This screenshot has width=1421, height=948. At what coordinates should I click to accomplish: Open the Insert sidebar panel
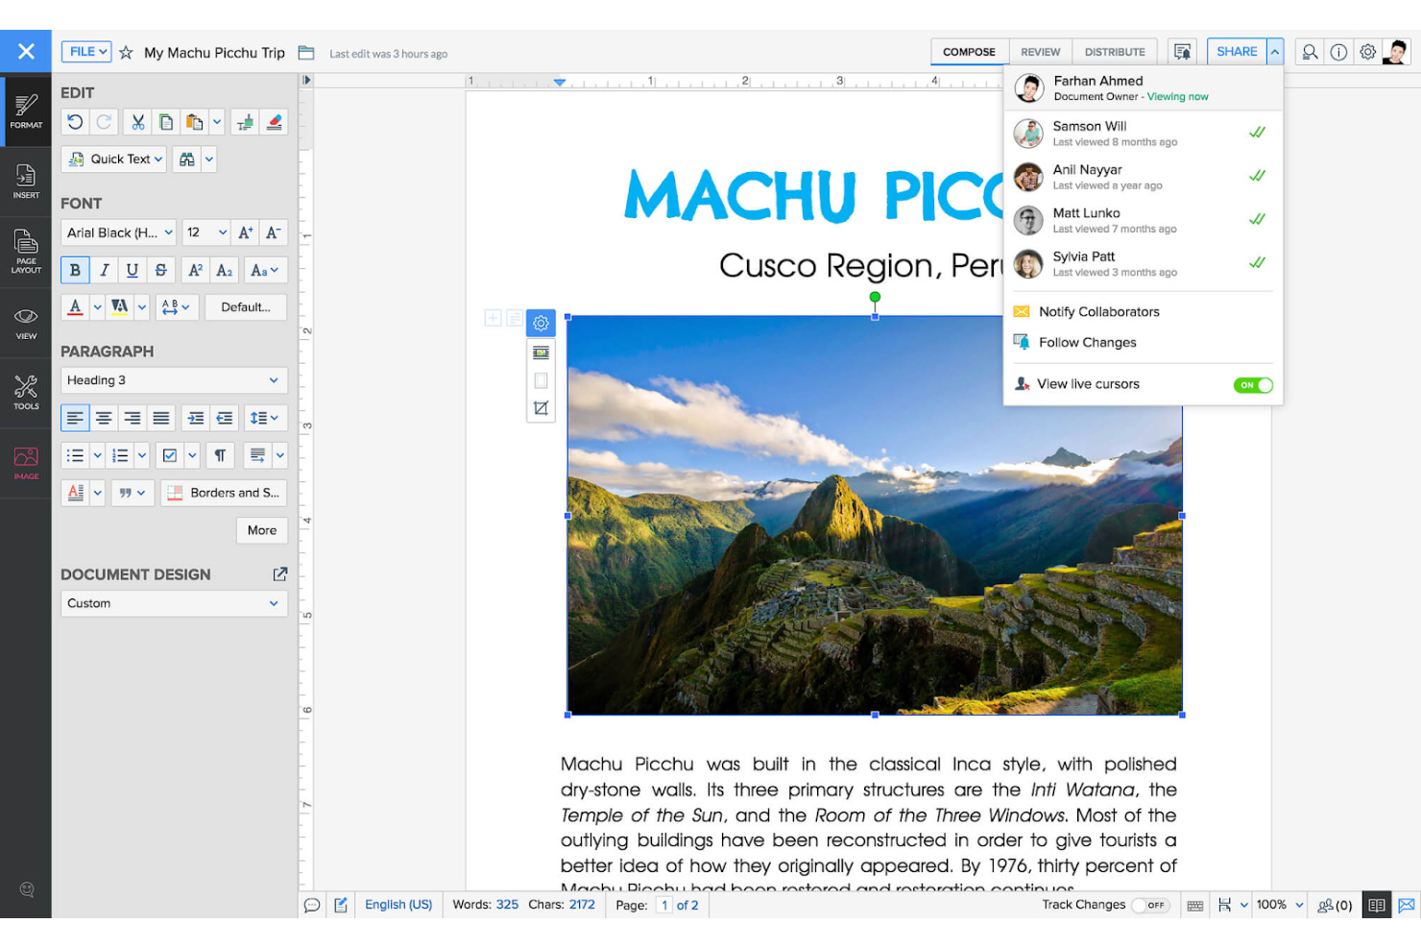click(x=25, y=181)
